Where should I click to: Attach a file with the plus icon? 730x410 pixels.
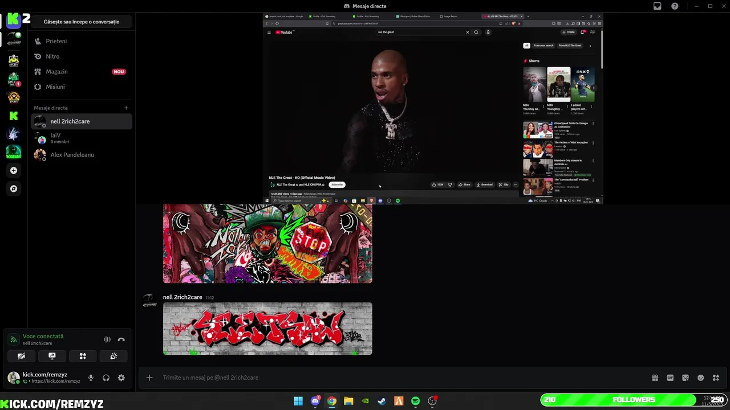tap(149, 378)
